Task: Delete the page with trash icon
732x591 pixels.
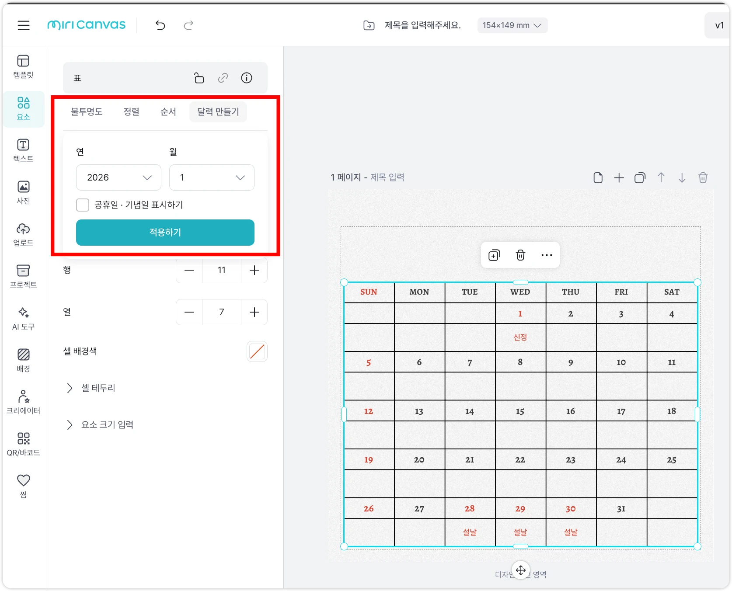Action: tap(703, 178)
